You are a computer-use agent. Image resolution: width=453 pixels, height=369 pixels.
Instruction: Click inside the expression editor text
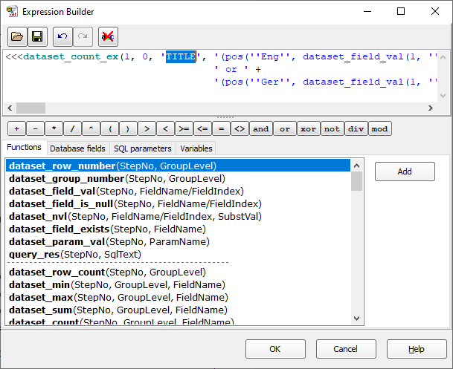click(223, 82)
